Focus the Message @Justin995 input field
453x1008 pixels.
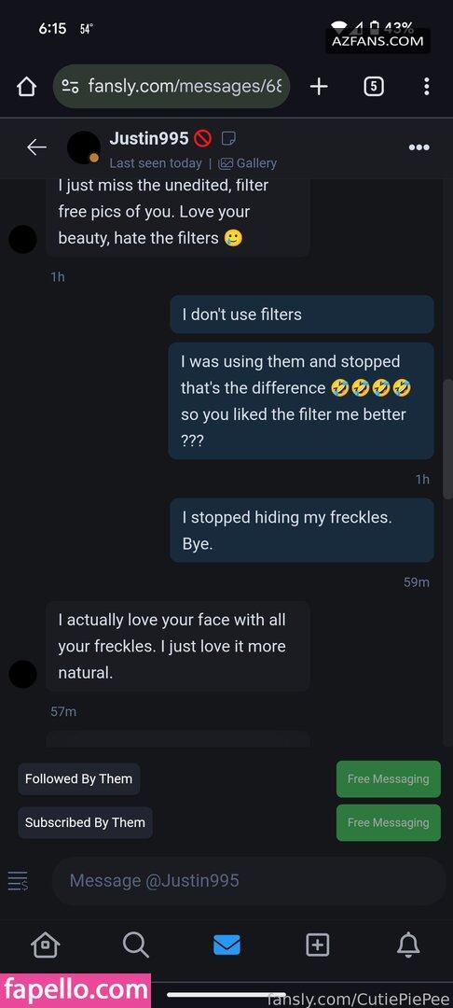coord(249,881)
